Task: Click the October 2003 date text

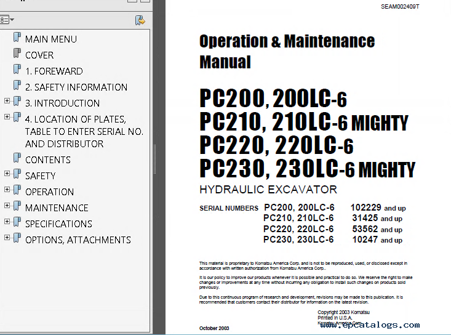Action: [x=214, y=328]
